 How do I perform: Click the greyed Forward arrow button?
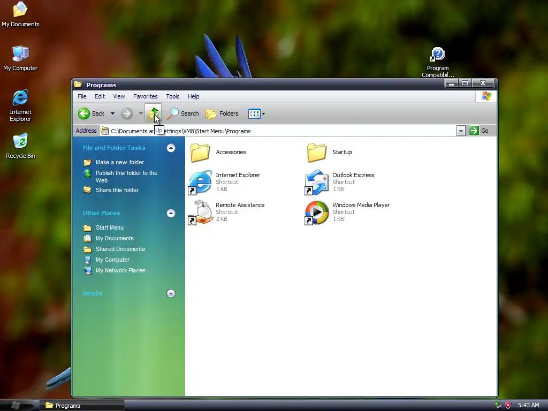(x=127, y=113)
